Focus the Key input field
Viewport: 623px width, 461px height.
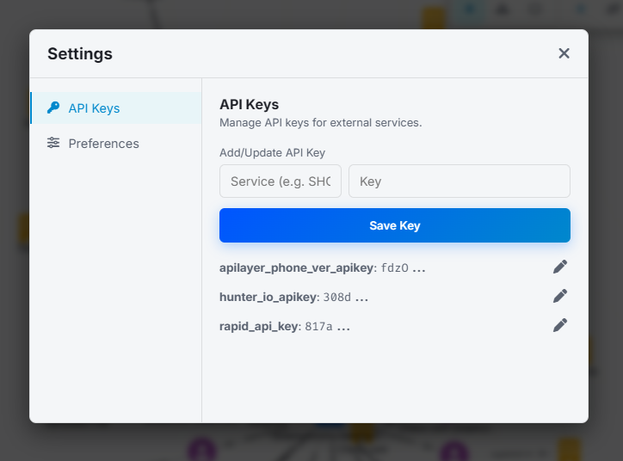(x=460, y=181)
